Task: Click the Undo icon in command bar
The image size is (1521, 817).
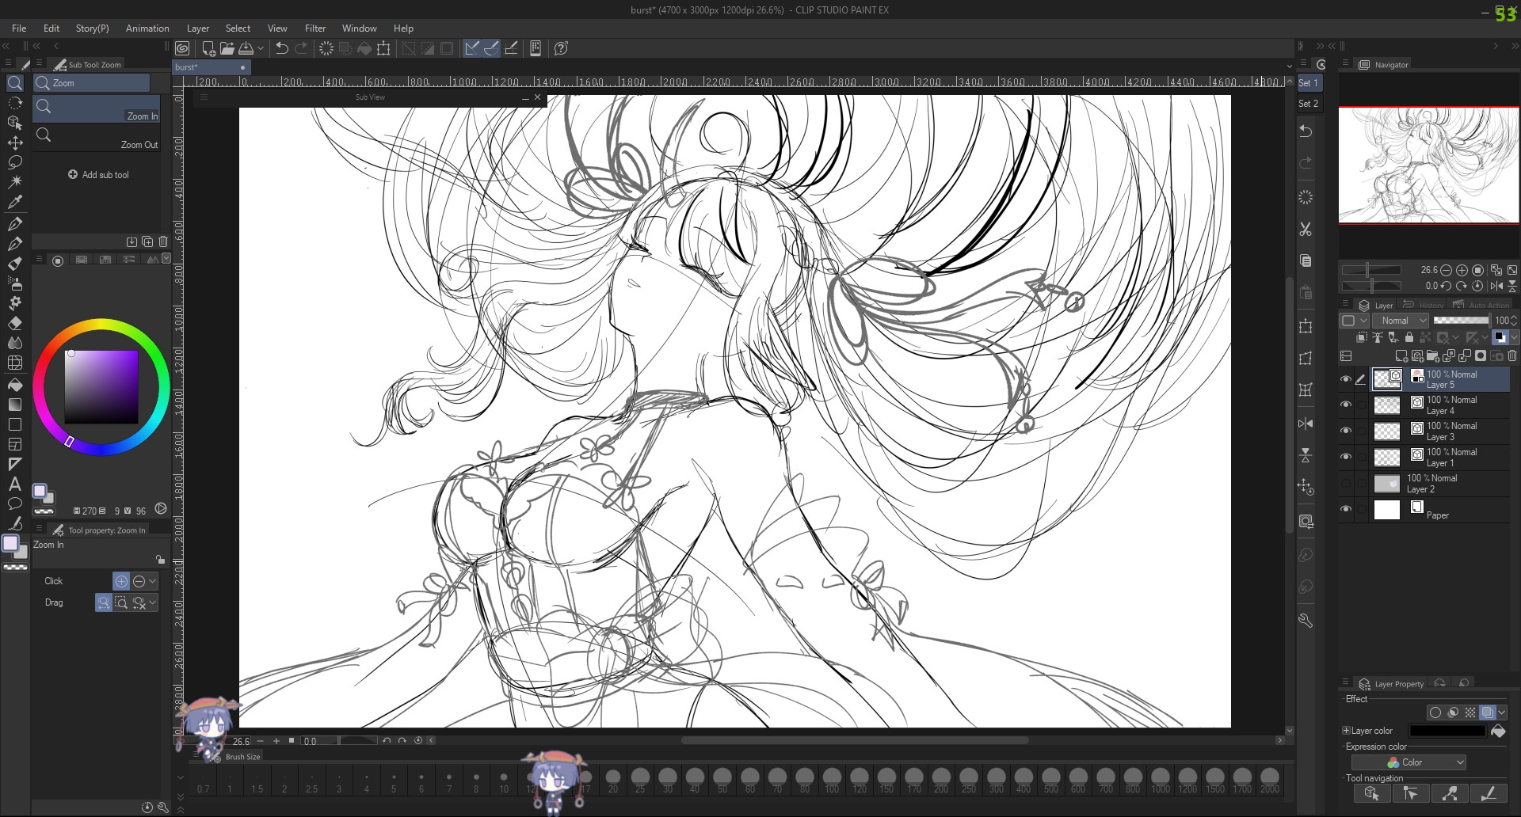Action: 281,48
